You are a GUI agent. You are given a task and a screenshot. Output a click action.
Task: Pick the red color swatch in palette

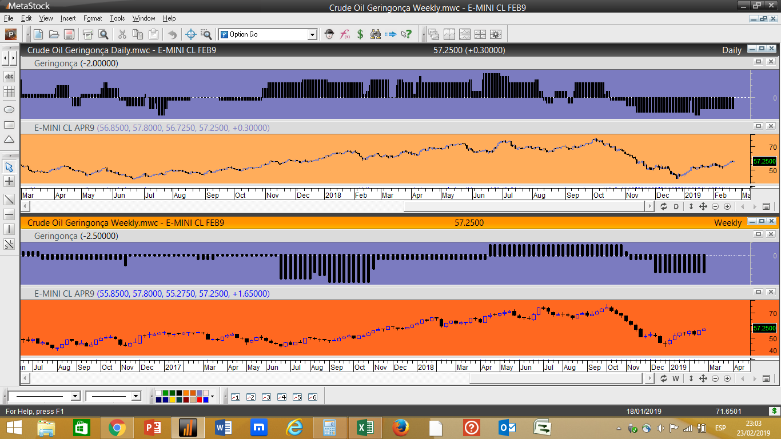200,400
